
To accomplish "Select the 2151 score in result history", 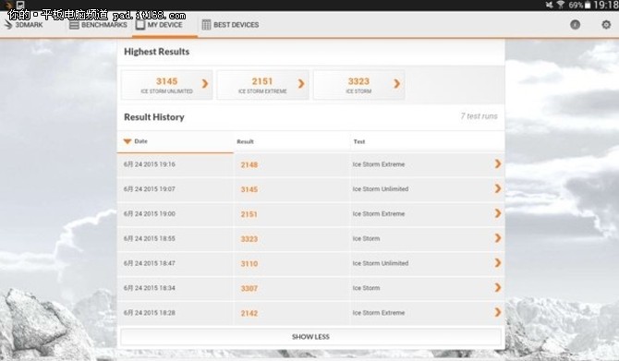I will pos(249,214).
